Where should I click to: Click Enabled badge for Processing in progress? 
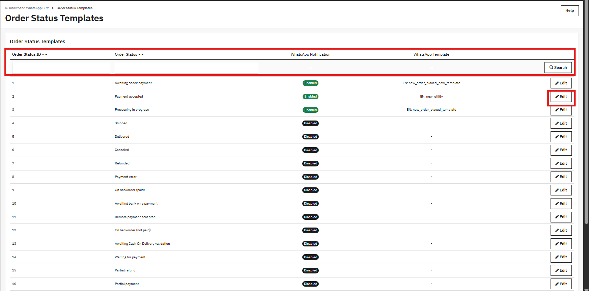point(310,110)
